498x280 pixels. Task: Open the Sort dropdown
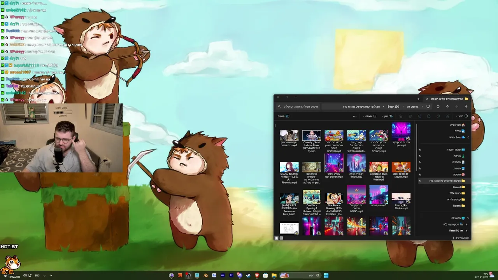[387, 116]
